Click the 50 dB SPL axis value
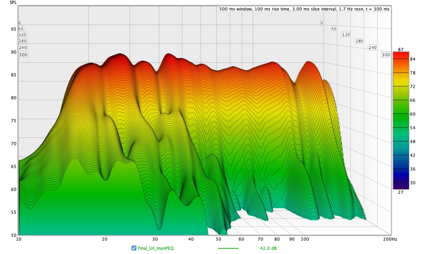Image resolution: width=423 pixels, height=254 pixels. pyautogui.click(x=13, y=235)
